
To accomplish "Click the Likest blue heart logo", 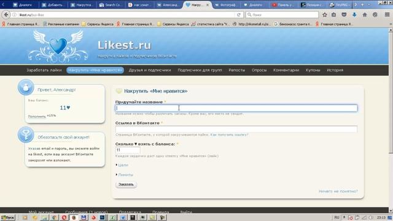I will [58, 46].
